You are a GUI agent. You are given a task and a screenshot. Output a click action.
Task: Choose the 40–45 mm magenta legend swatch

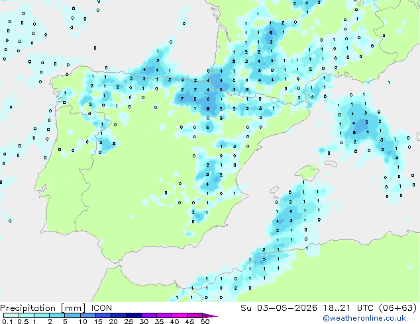pos(180,315)
